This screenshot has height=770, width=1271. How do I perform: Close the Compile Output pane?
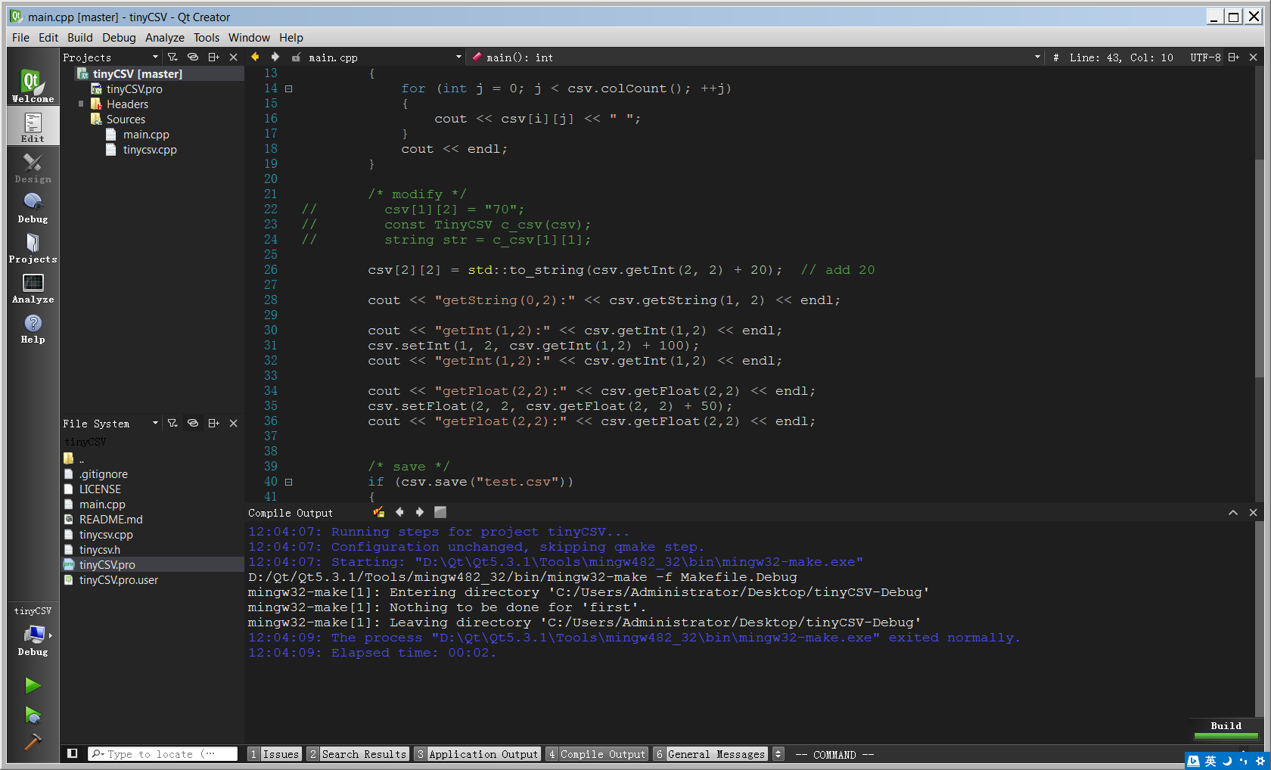point(1253,512)
